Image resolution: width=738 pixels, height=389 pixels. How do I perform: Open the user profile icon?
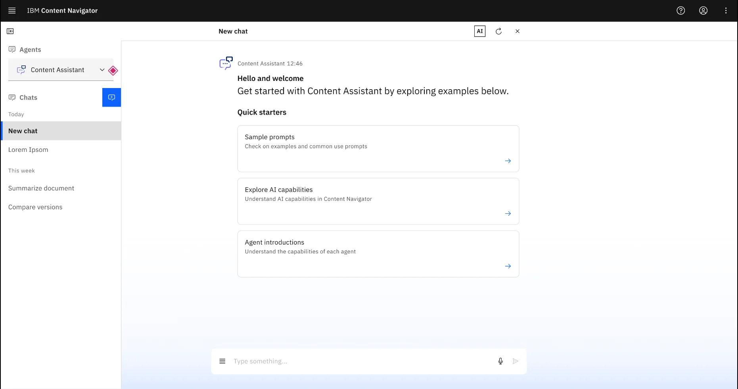[x=703, y=11]
